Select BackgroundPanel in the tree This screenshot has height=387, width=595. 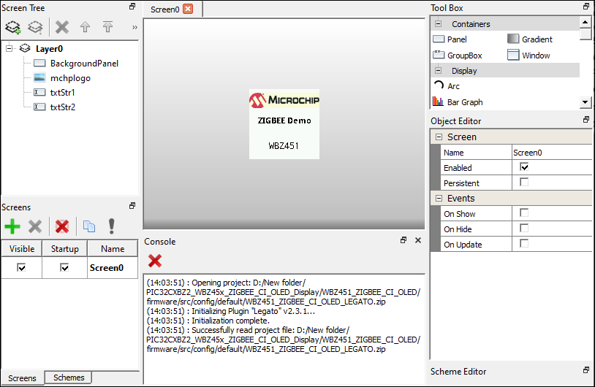point(84,64)
